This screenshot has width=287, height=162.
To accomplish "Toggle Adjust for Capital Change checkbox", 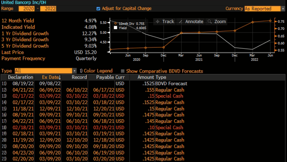I will click(99, 8).
